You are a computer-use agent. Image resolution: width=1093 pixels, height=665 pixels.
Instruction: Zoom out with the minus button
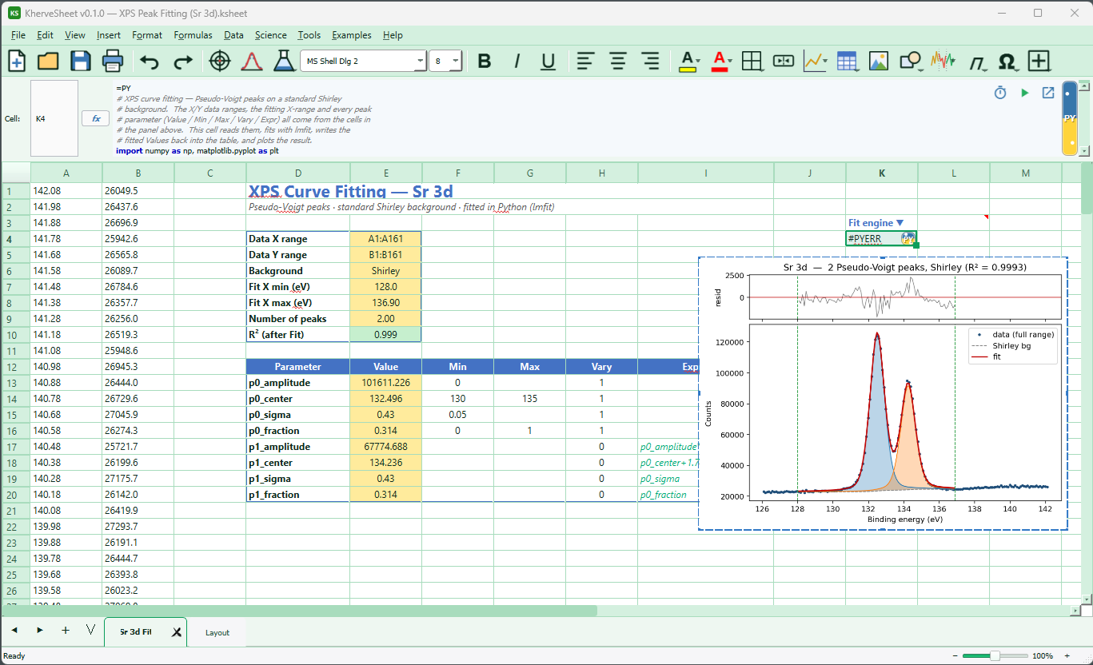955,655
